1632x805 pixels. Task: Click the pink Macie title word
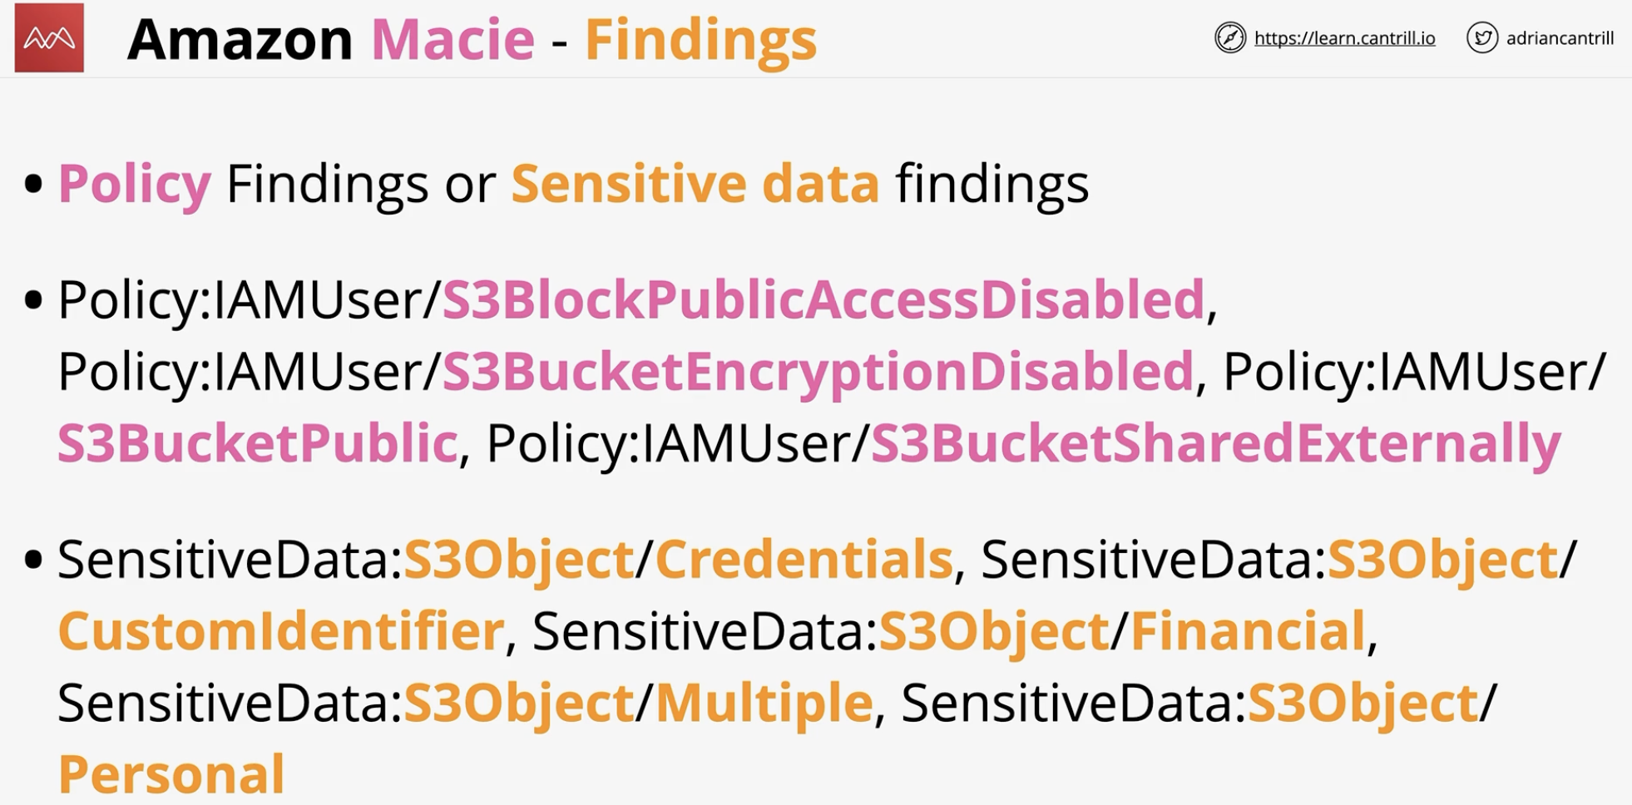click(453, 39)
